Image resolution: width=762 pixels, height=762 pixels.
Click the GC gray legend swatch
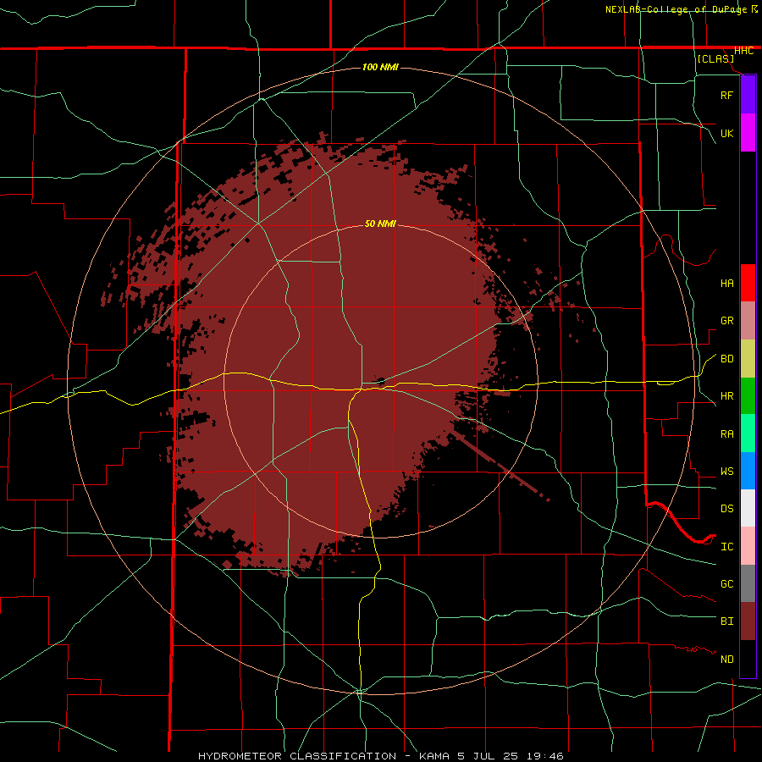click(x=748, y=583)
